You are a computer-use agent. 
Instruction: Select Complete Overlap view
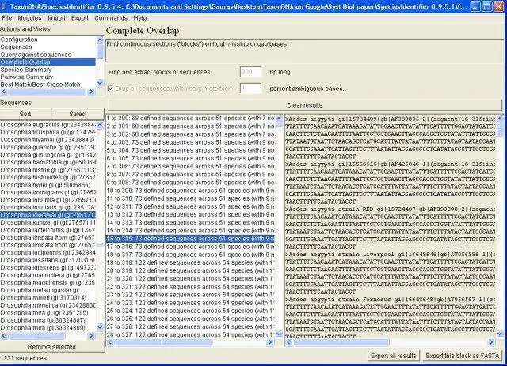tap(48, 62)
